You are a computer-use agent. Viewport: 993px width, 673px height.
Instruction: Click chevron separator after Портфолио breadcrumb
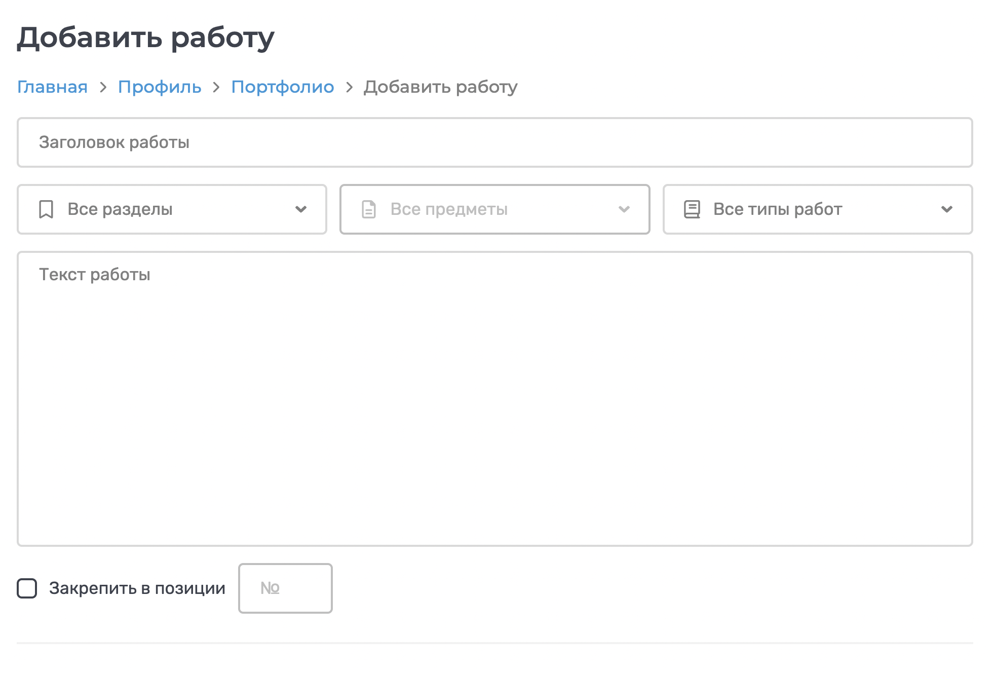point(349,87)
